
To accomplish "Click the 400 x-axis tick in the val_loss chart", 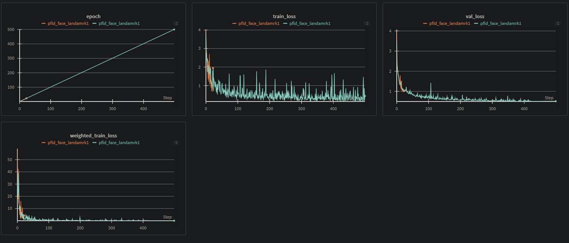I will pos(524,109).
